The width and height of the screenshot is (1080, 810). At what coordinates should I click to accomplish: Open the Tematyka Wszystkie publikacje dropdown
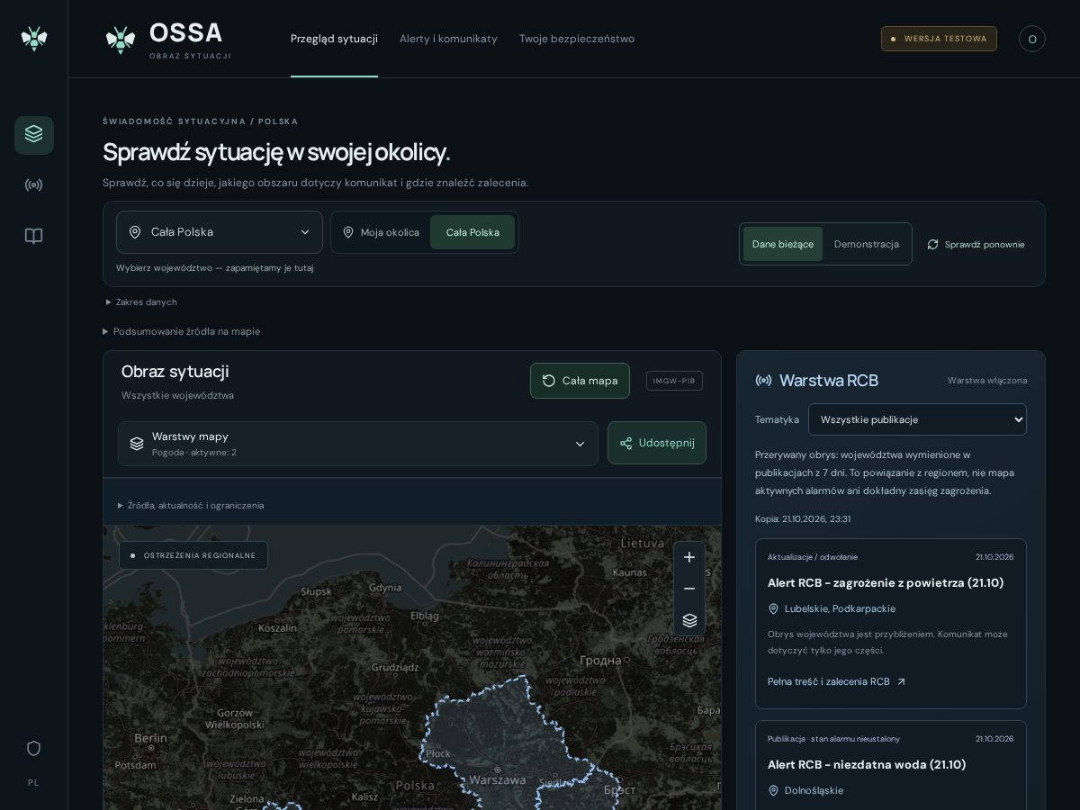coord(917,419)
